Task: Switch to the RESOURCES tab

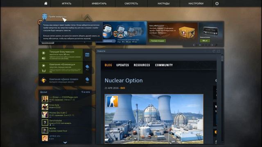Action: 142,65
